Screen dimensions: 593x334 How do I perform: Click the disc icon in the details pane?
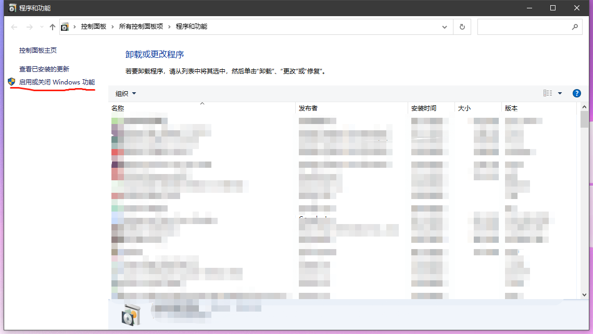(131, 314)
